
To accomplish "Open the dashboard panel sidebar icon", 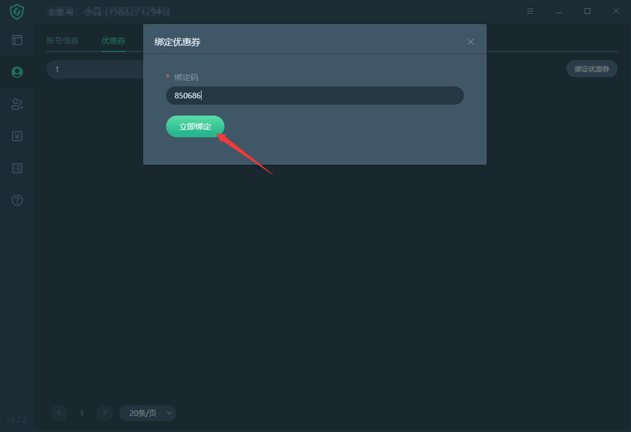I will (17, 40).
